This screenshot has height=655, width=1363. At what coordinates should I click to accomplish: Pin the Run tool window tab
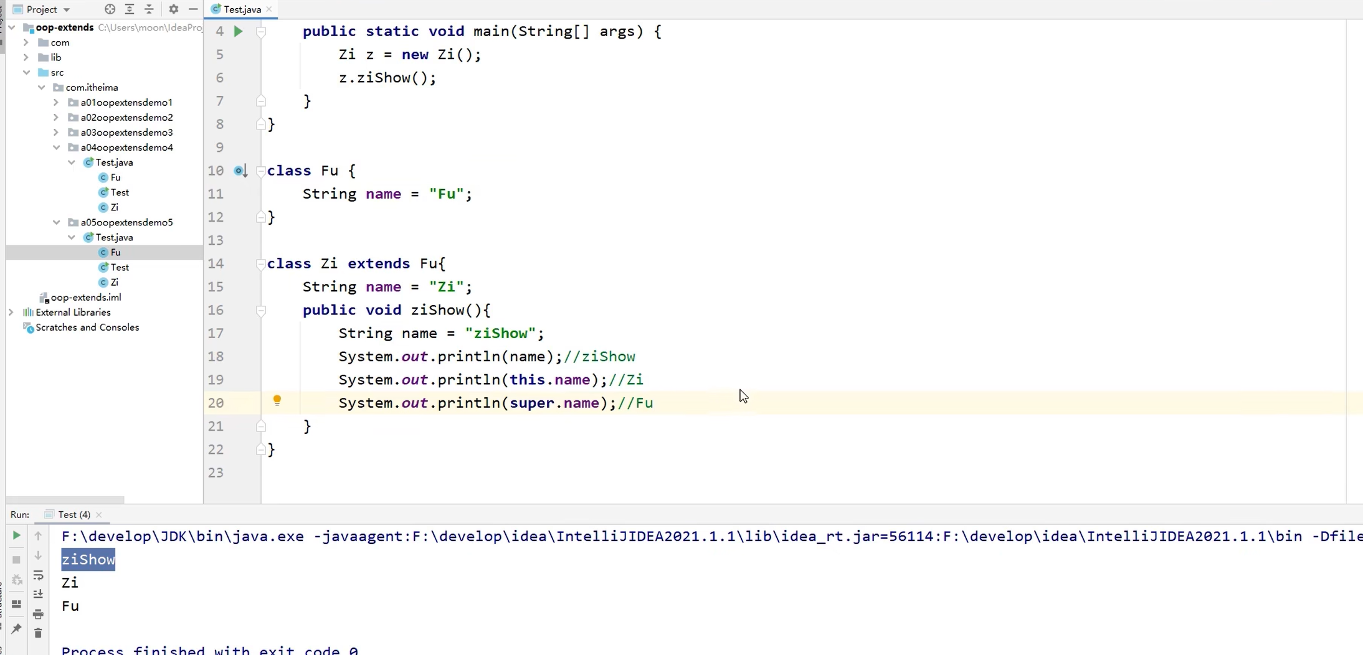click(x=16, y=628)
